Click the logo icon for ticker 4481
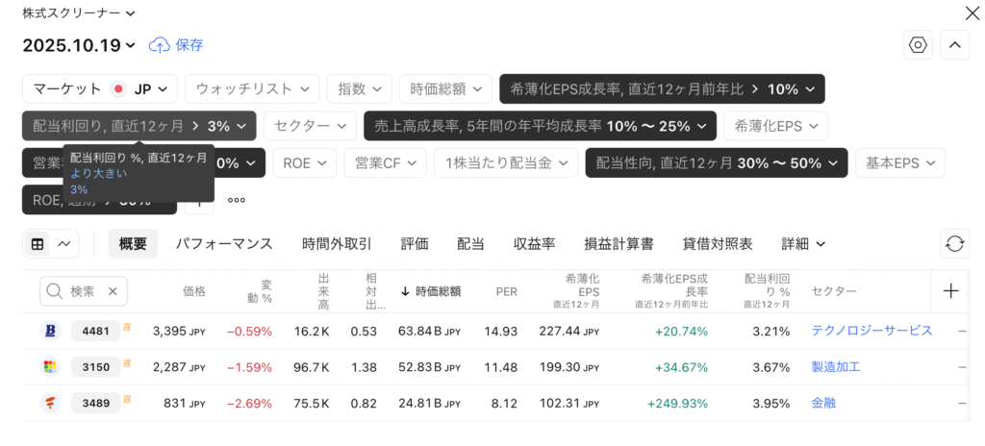 [50, 332]
